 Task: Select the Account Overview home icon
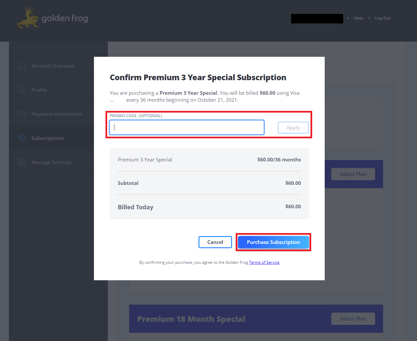[x=21, y=66]
